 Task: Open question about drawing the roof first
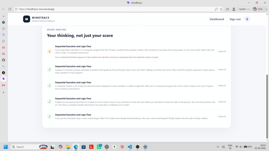135,104
